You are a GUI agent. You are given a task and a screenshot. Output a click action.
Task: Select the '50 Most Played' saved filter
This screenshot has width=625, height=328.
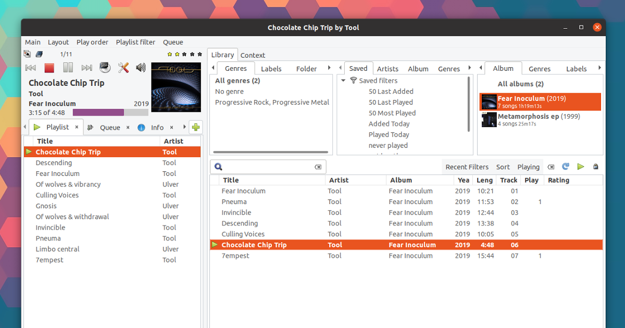click(392, 113)
